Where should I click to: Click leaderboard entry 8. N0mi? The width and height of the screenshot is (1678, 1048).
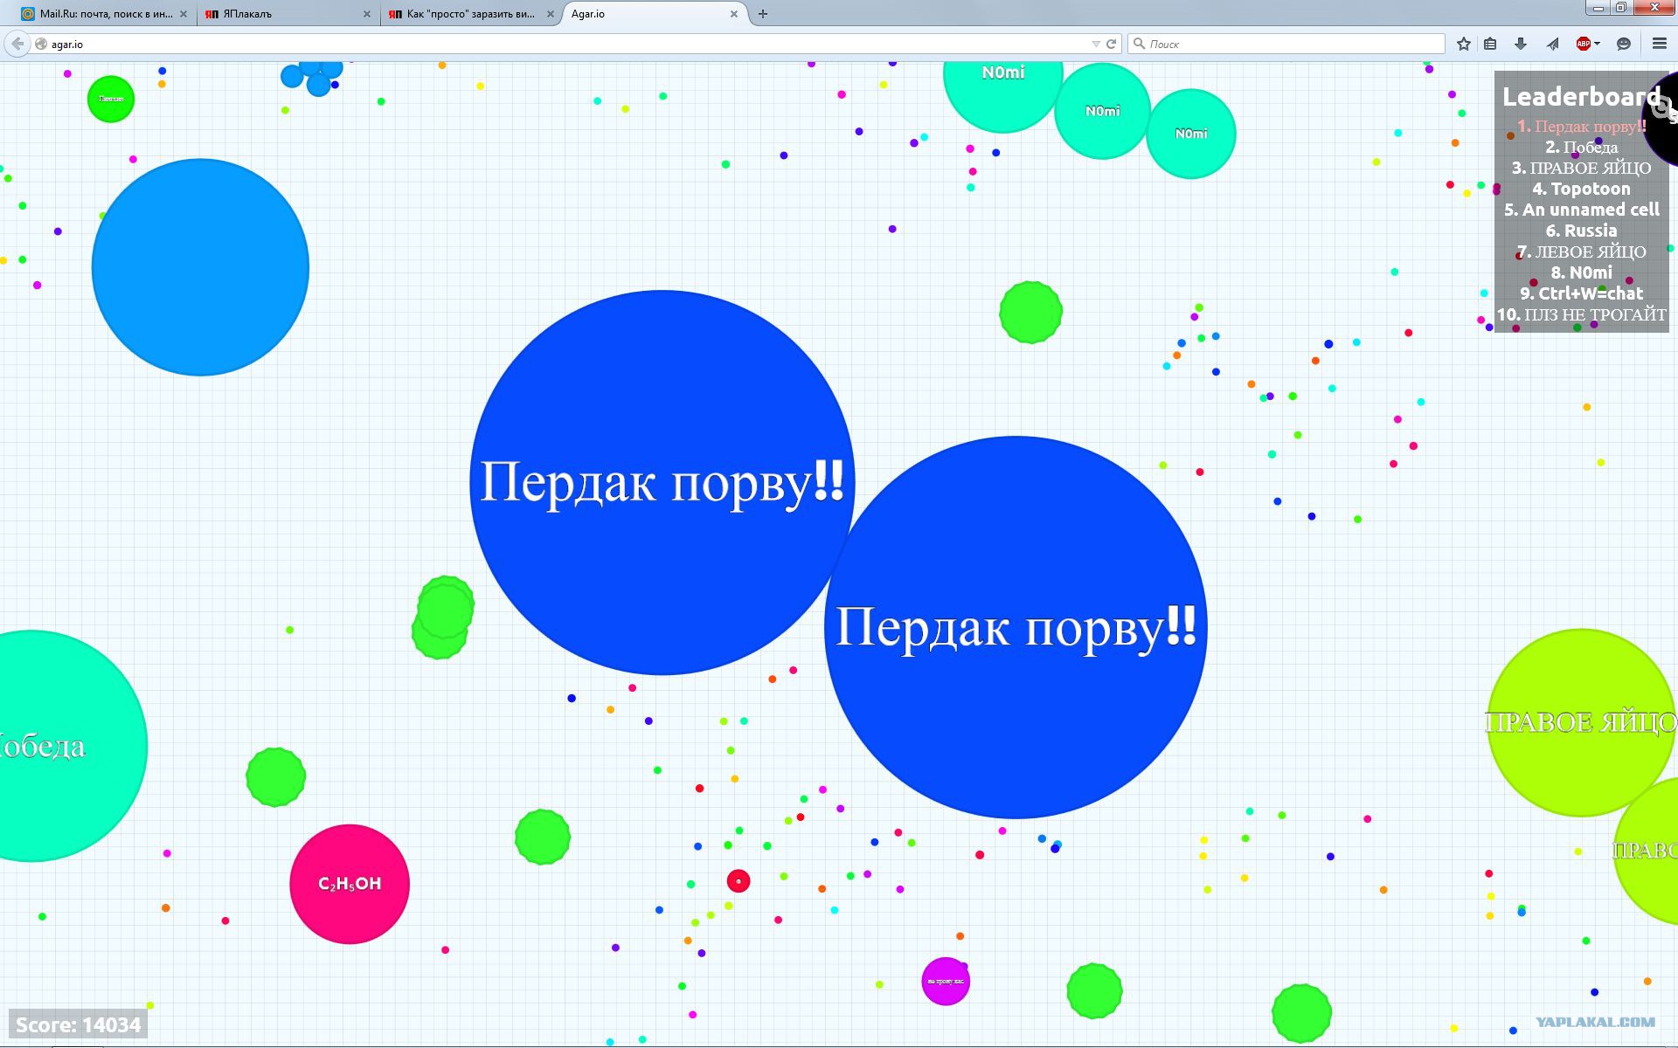pos(1581,273)
